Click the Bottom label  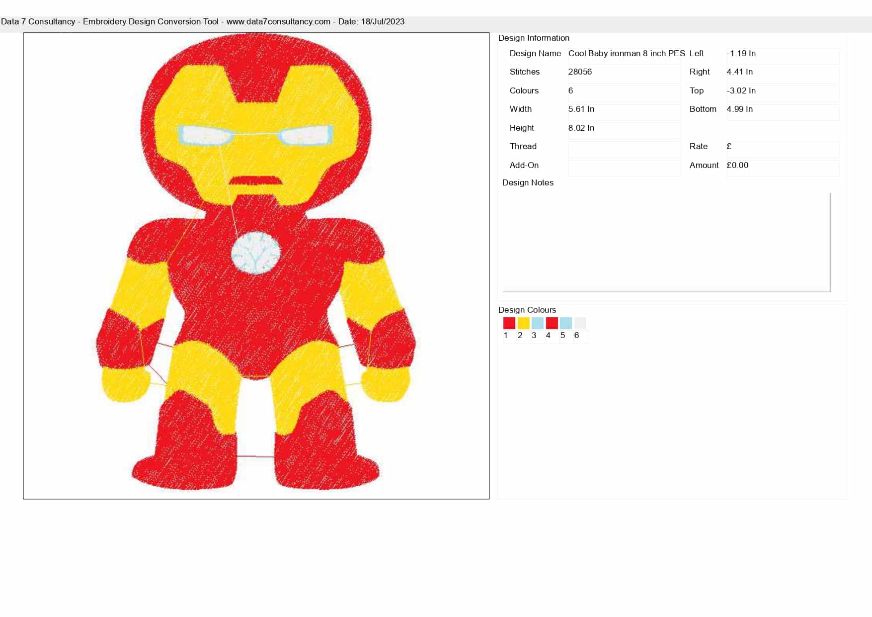click(x=703, y=109)
